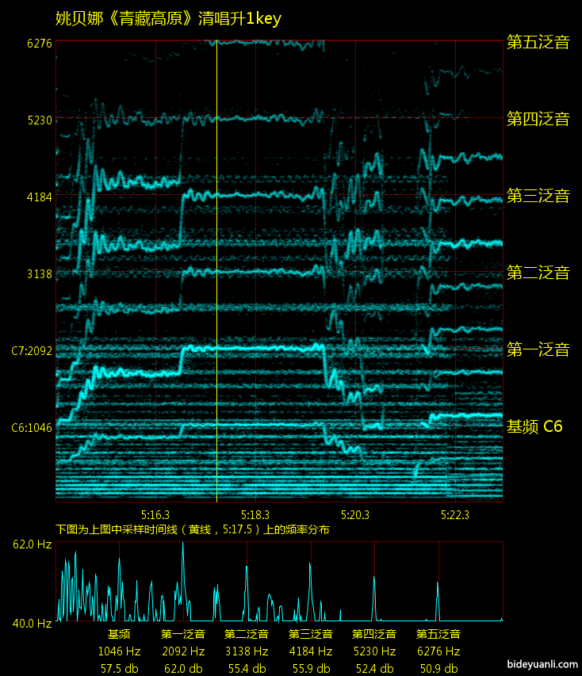Select the 基频 C6 label beside the spectrogram
The height and width of the screenshot is (676, 582).
(534, 426)
